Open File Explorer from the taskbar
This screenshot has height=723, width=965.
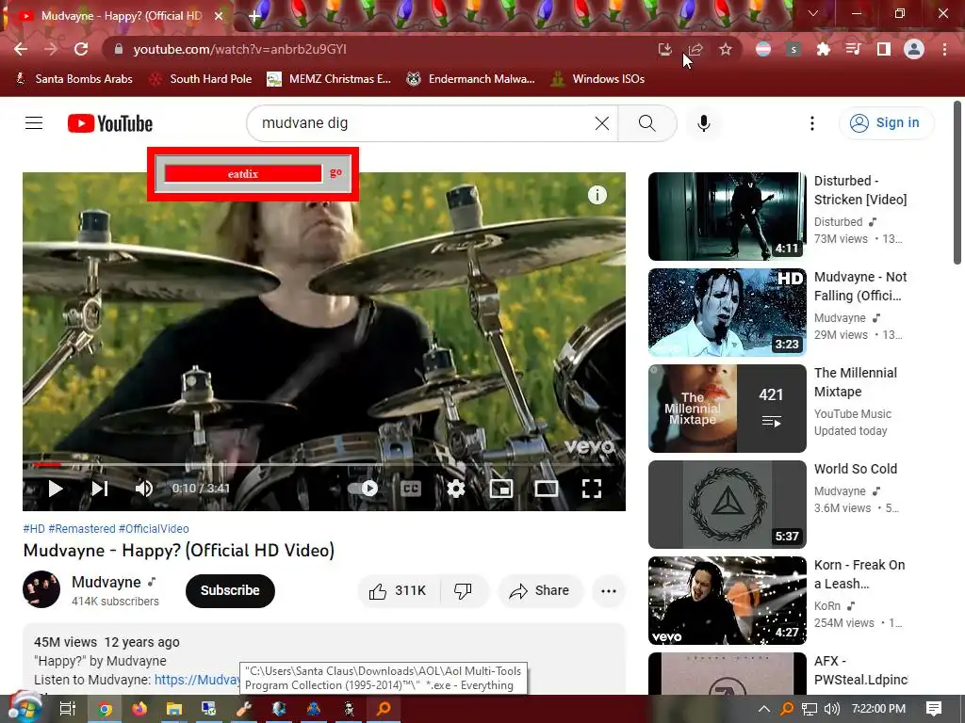point(174,709)
